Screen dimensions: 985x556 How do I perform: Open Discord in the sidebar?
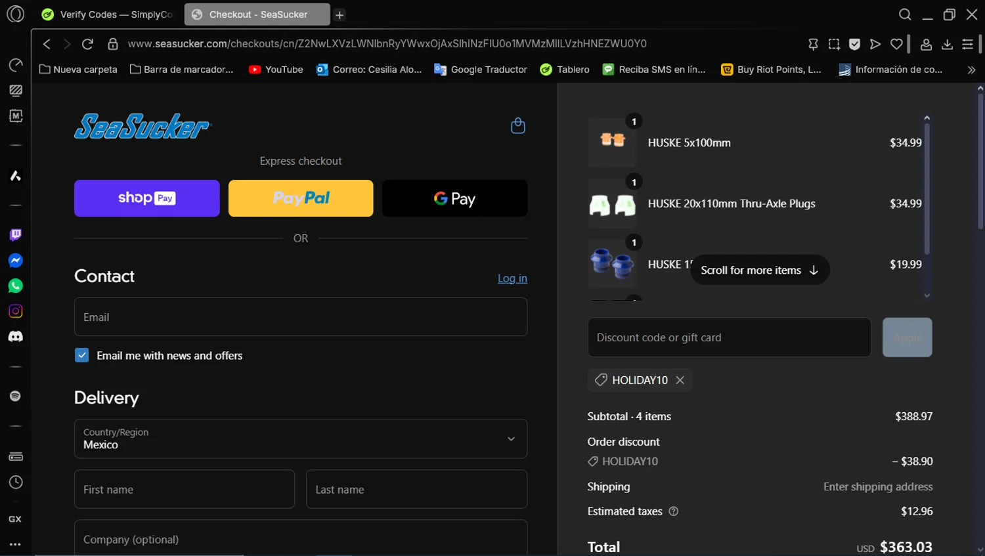tap(15, 336)
